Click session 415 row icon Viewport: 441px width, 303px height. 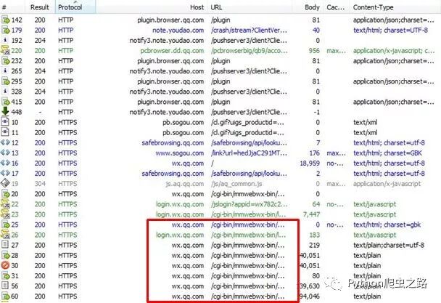6,102
